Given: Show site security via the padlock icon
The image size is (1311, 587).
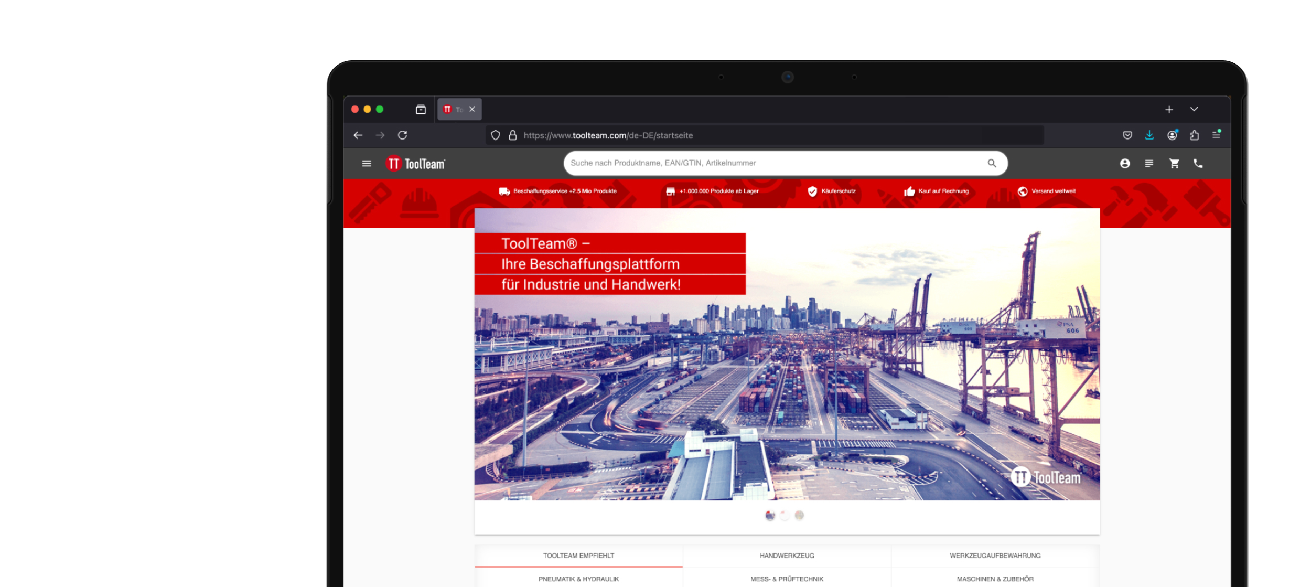Looking at the screenshot, I should [x=513, y=135].
